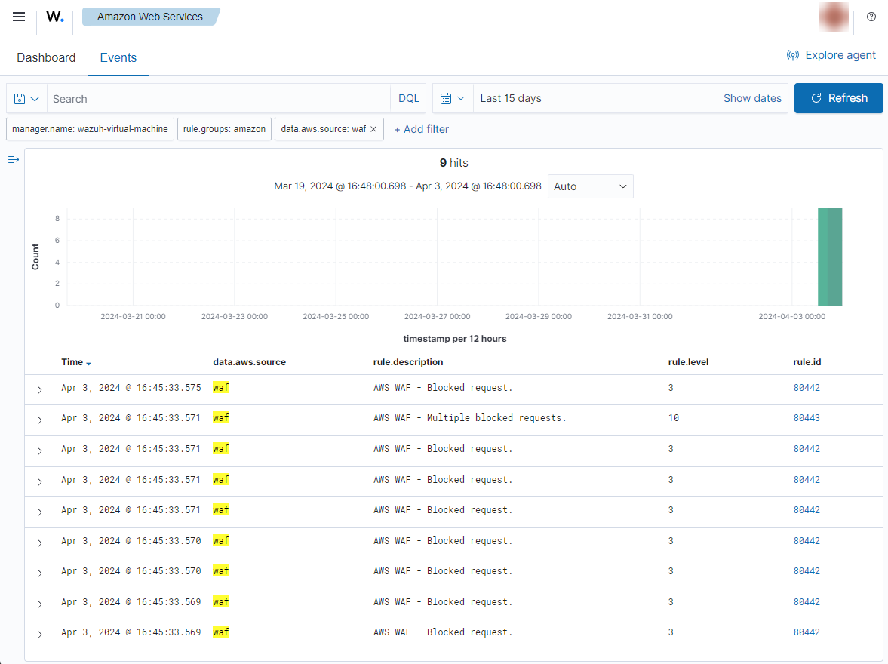Image resolution: width=888 pixels, height=664 pixels.
Task: Click the Wazuh logo home icon
Action: (55, 17)
